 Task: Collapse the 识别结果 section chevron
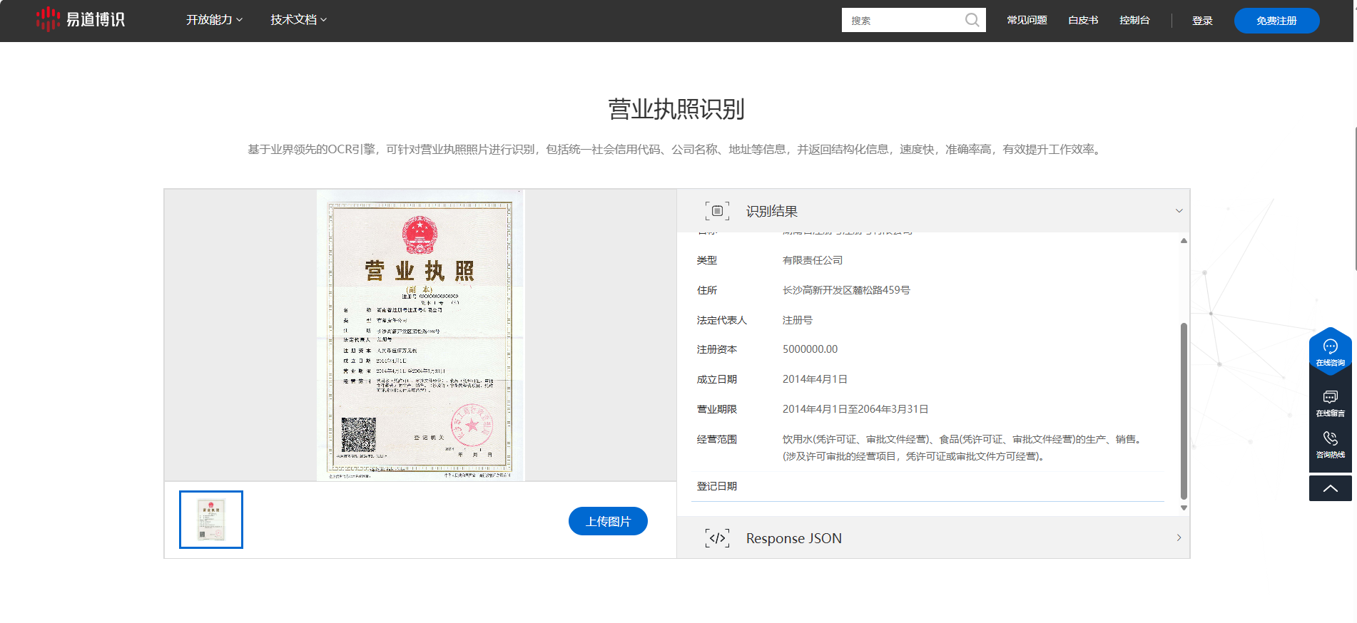pyautogui.click(x=1179, y=211)
